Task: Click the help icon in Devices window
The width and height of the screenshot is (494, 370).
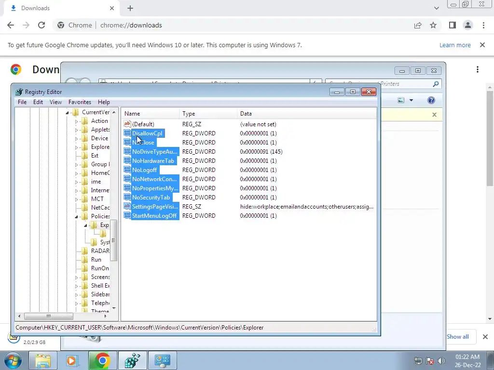Action: click(x=431, y=100)
